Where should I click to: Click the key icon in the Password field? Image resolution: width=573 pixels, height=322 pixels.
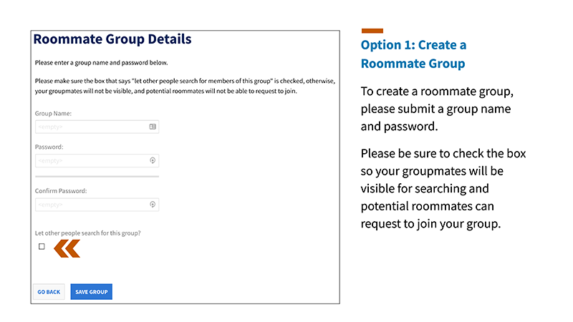[x=153, y=160]
